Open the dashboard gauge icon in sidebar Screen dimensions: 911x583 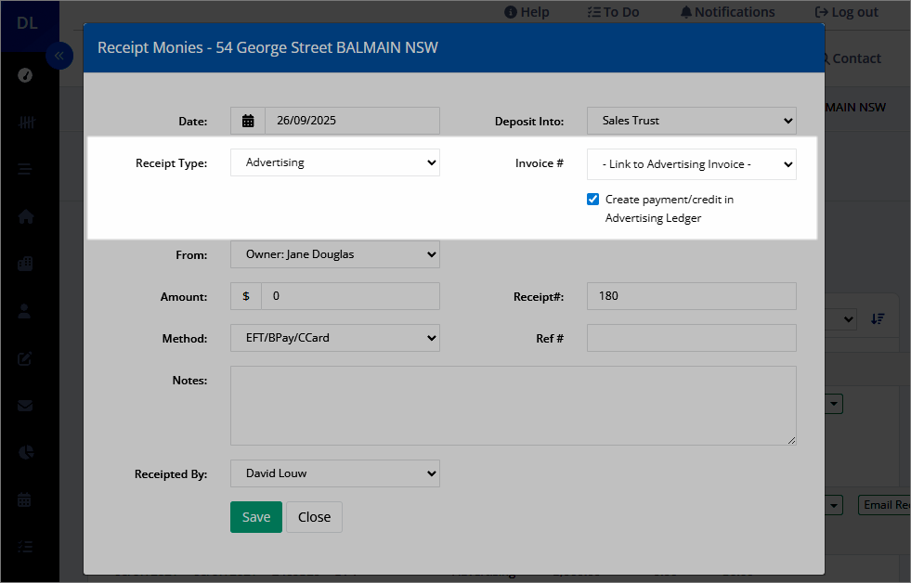25,75
